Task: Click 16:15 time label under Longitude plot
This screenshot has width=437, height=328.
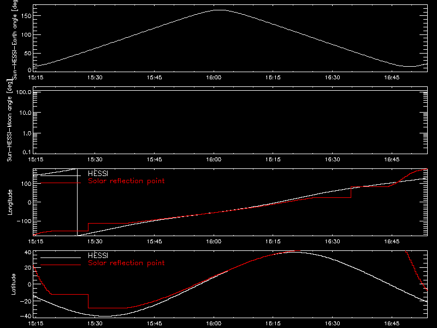Action: 273,241
